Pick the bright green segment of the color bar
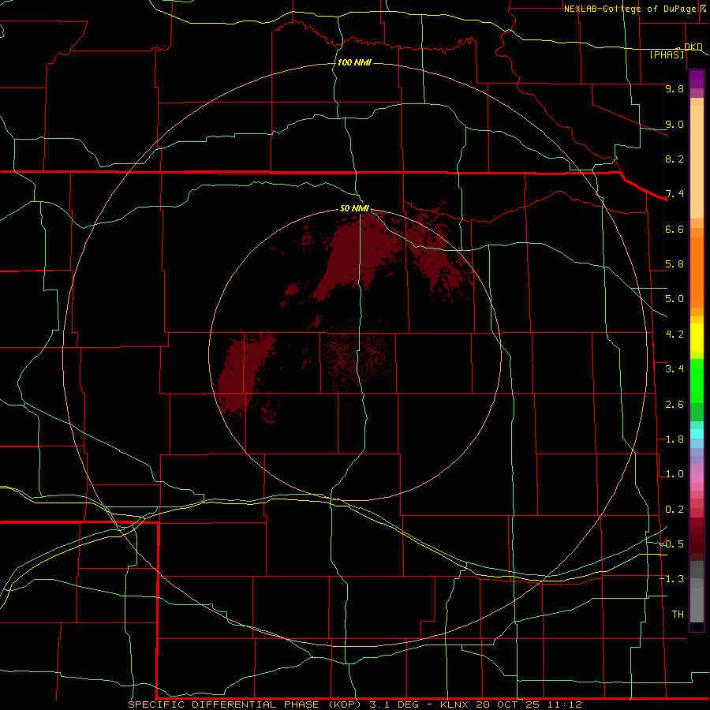The height and width of the screenshot is (710, 710). [x=697, y=380]
